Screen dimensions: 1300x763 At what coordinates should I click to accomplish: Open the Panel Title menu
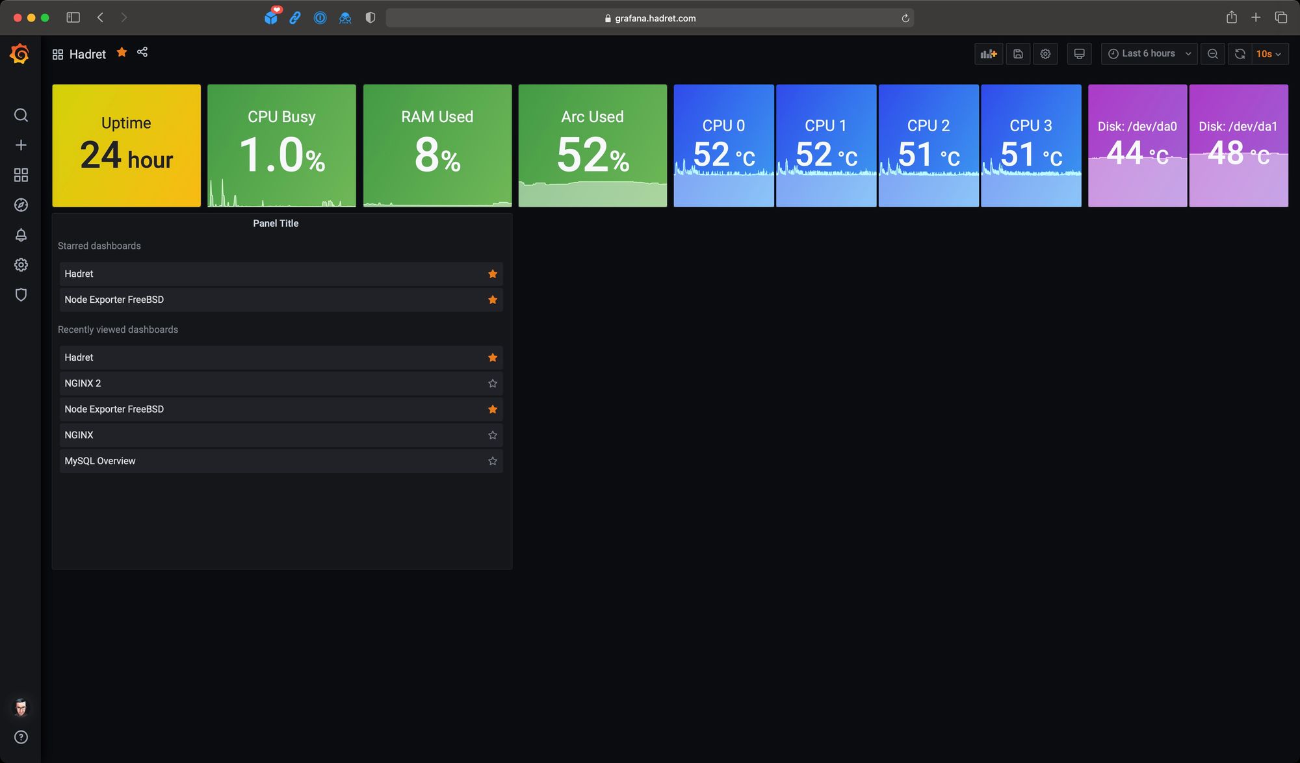click(x=276, y=223)
